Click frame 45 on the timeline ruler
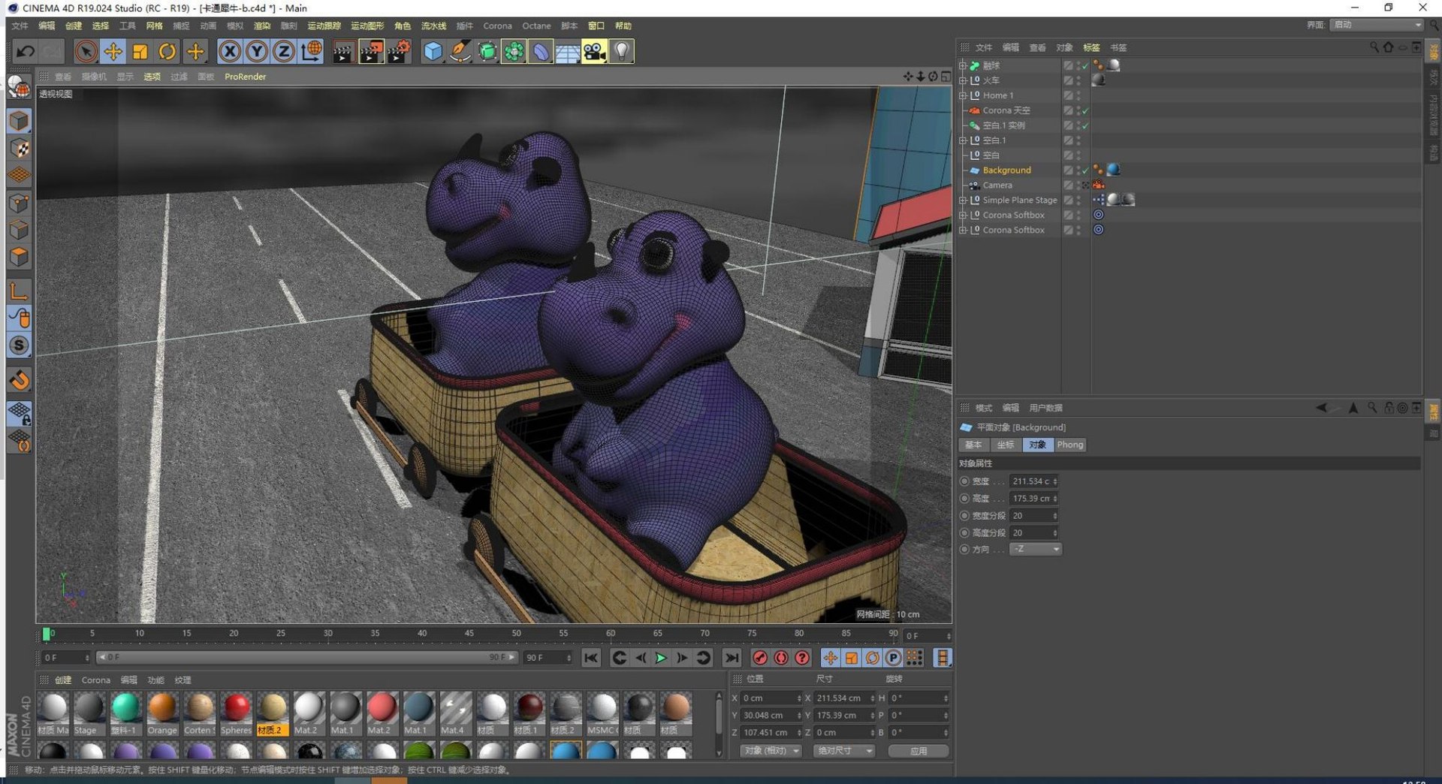Viewport: 1442px width, 784px height. click(469, 635)
